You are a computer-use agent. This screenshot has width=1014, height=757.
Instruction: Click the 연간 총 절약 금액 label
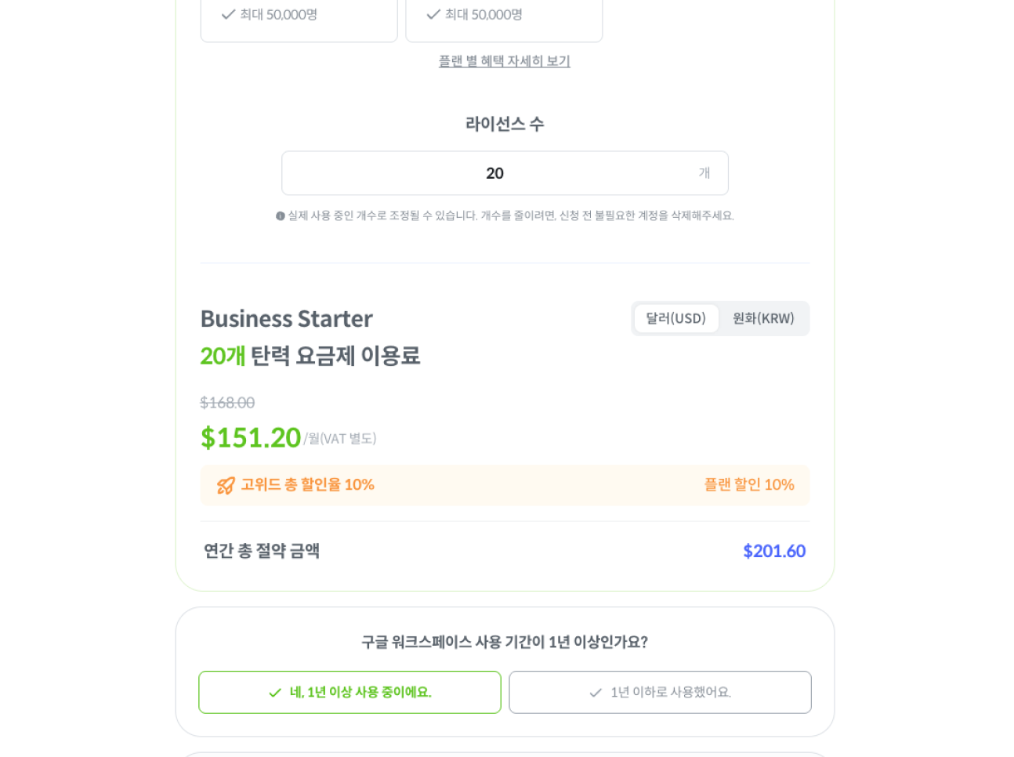(x=262, y=551)
